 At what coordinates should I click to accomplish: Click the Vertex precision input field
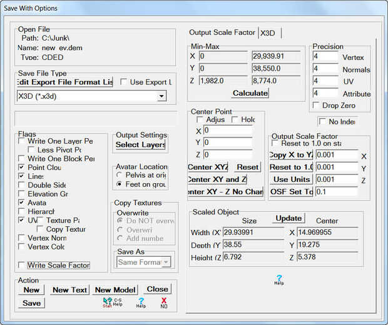click(325, 56)
